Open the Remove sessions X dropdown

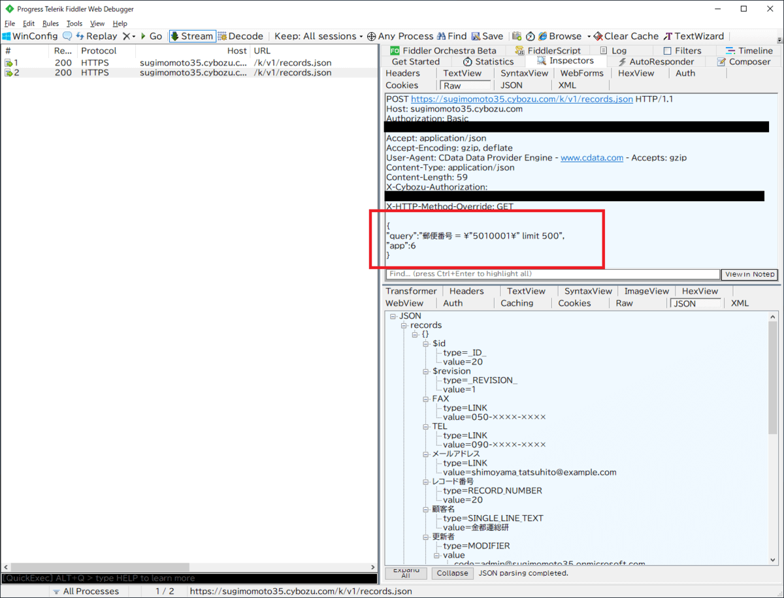[129, 37]
